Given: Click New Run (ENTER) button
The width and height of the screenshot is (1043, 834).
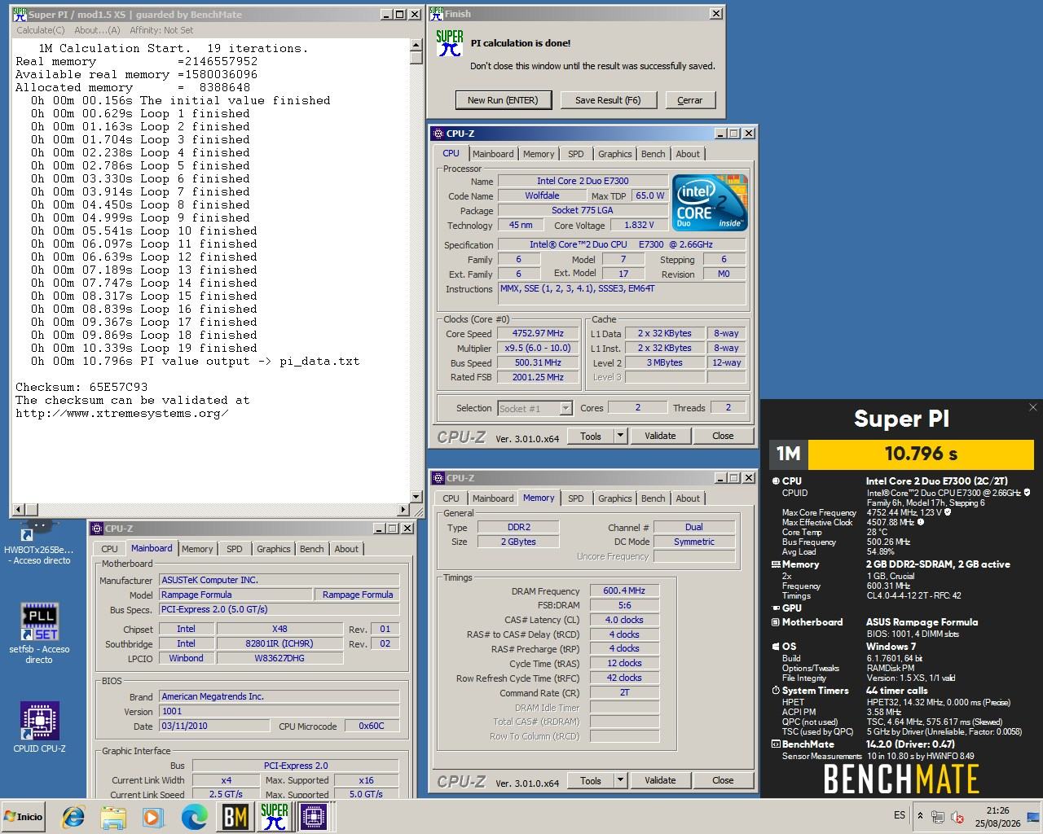Looking at the screenshot, I should click(503, 100).
